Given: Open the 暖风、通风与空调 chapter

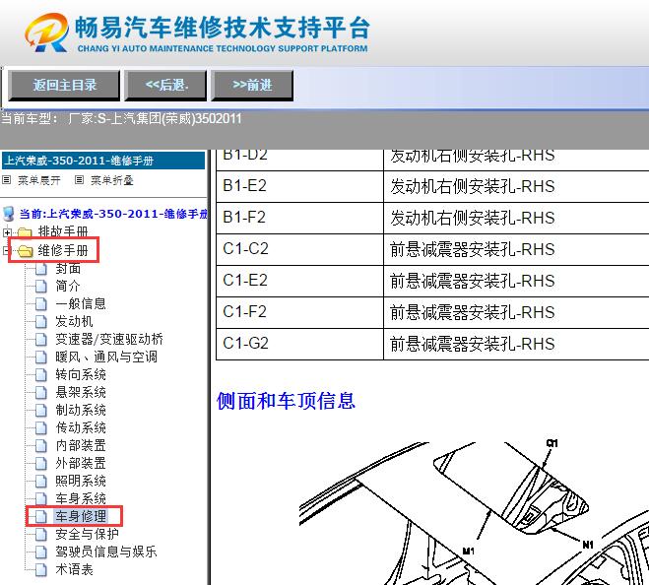Looking at the screenshot, I should pyautogui.click(x=106, y=357).
